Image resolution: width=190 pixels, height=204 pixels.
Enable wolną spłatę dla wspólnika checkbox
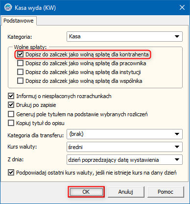pyautogui.click(x=20, y=81)
